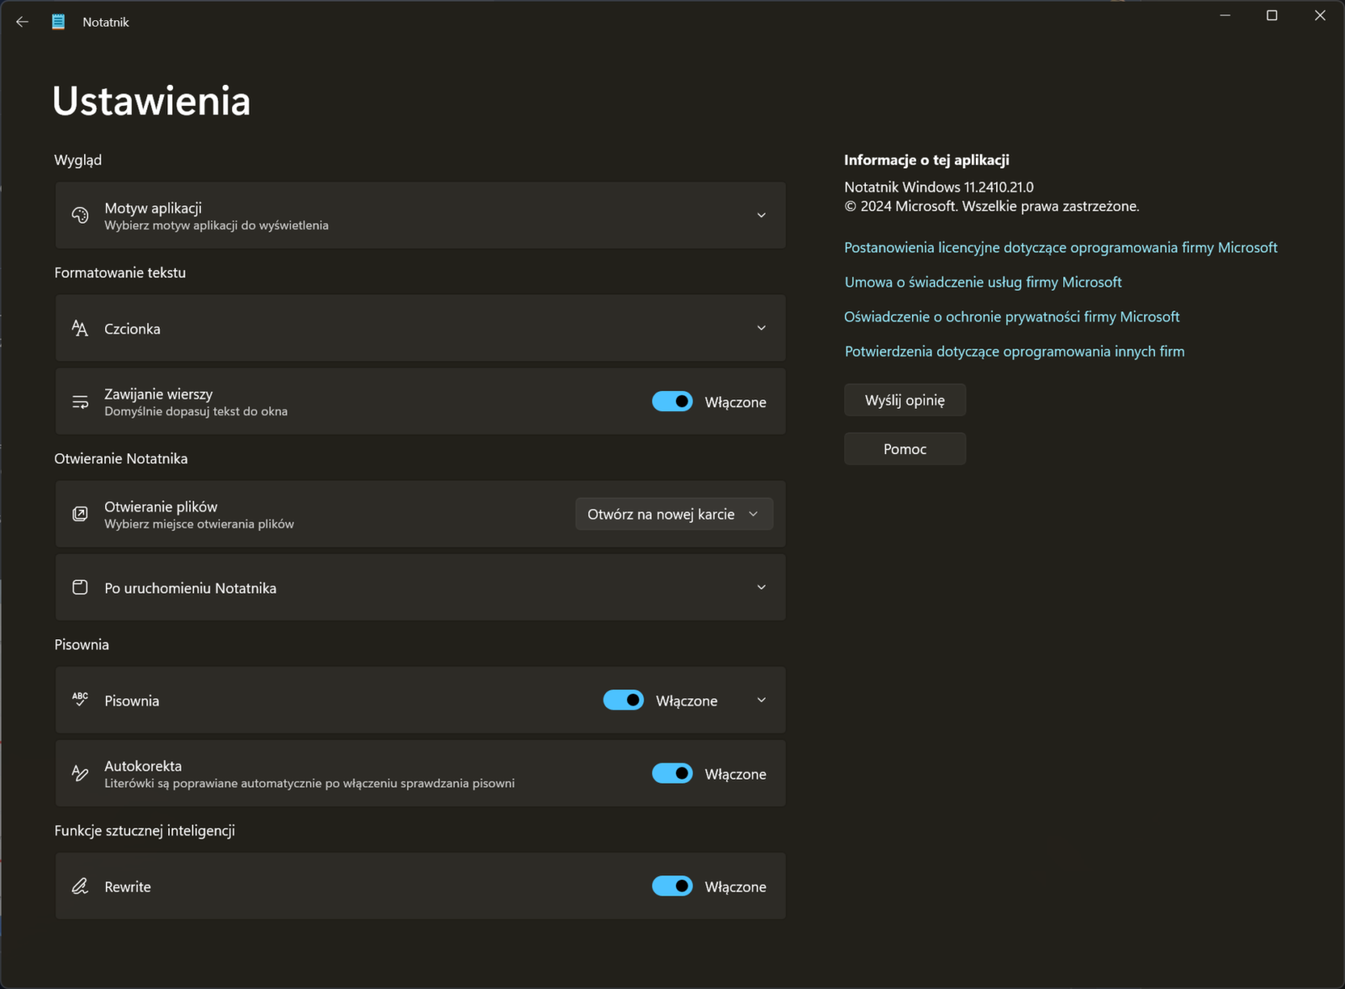Click the Zawijanie wierszy wrap icon
This screenshot has height=989, width=1345.
click(x=80, y=402)
